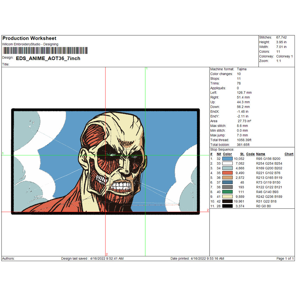This screenshot has width=296, height=296.
Task: Click the 'St.' stitch count header
Action: click(x=242, y=154)
